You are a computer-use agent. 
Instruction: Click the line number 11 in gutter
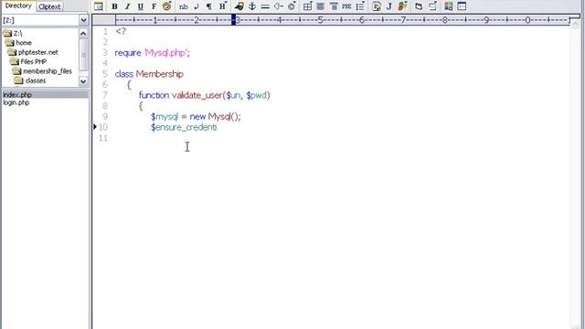(103, 138)
